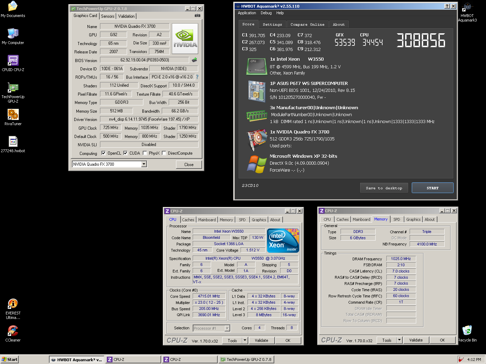Viewport: 486px width, 364px height.
Task: Click the Core Speed 4715.01 MHz value
Action: (x=209, y=296)
